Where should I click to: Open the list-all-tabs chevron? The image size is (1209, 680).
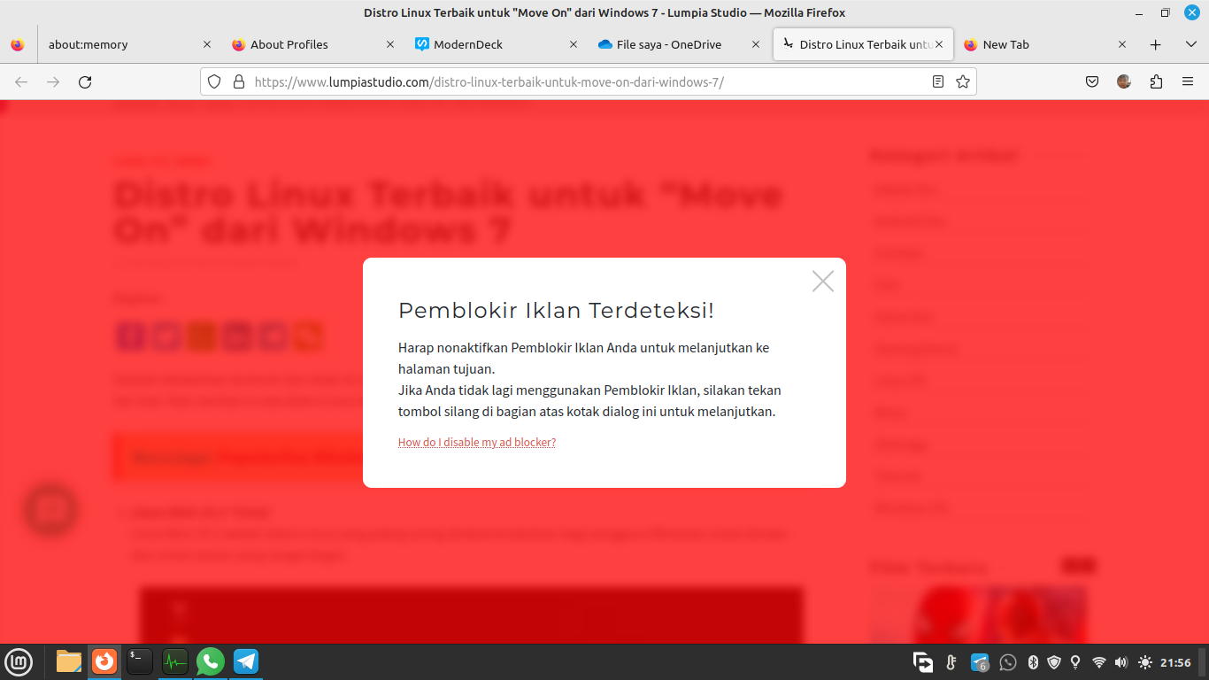1190,43
